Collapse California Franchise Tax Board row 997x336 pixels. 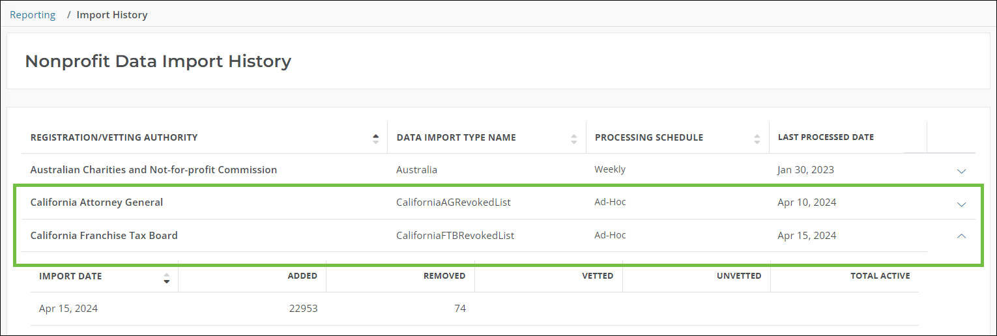[x=961, y=236]
